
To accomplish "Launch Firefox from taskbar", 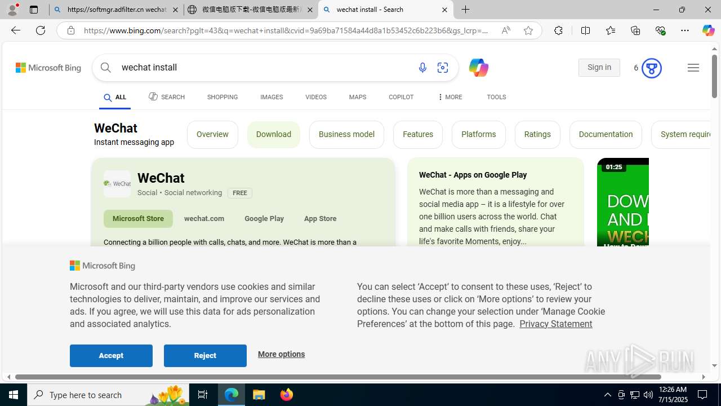I will (x=287, y=395).
